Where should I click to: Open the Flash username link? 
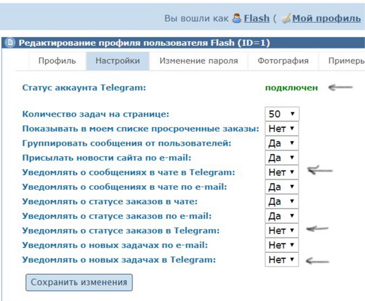[257, 18]
